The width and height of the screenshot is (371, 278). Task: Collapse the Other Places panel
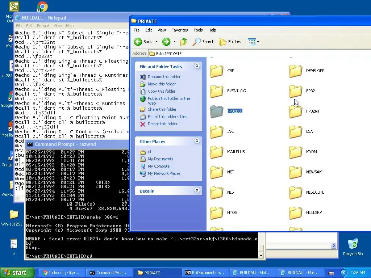point(197,141)
